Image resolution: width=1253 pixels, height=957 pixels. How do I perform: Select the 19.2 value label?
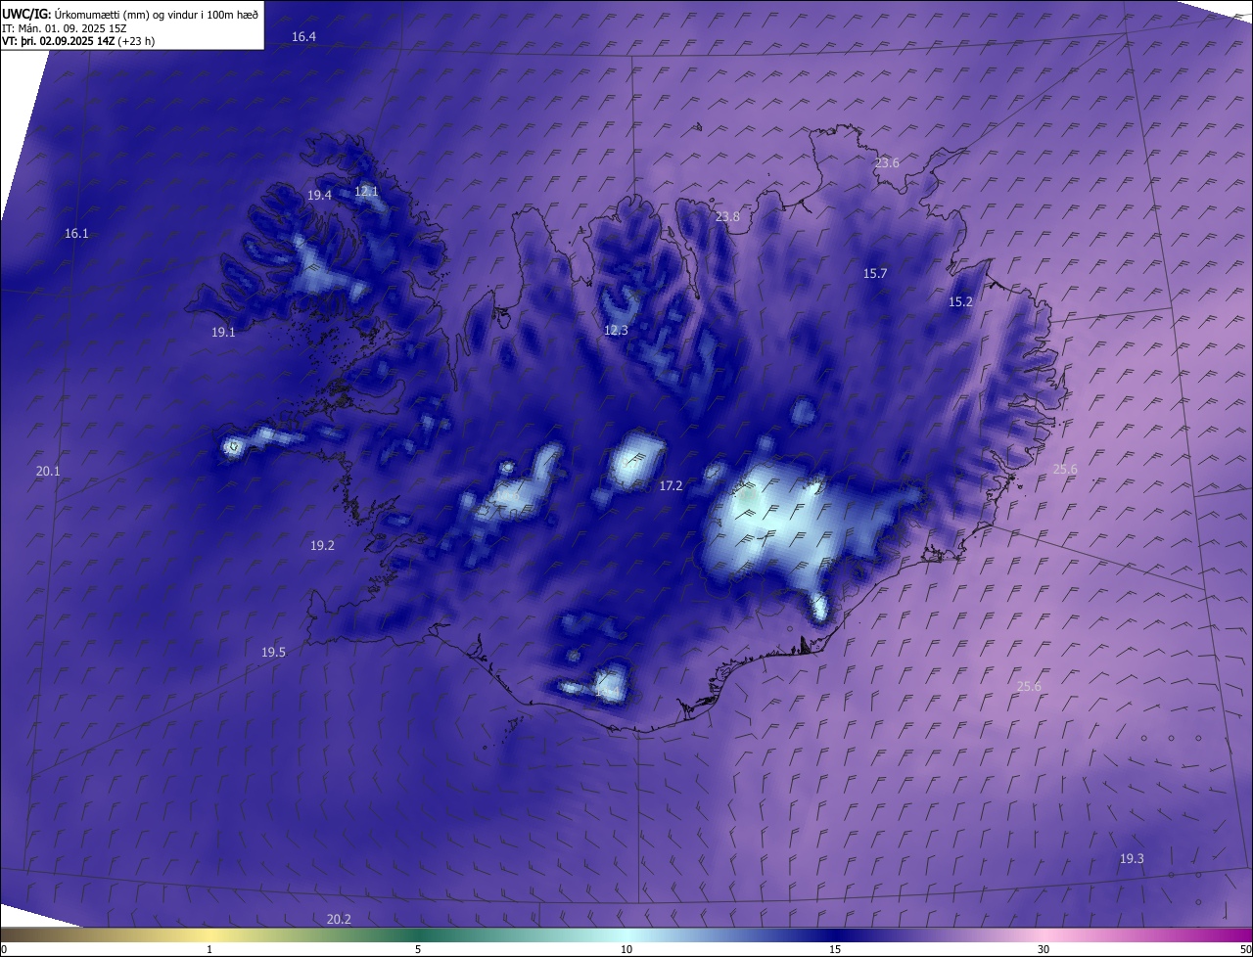point(322,546)
